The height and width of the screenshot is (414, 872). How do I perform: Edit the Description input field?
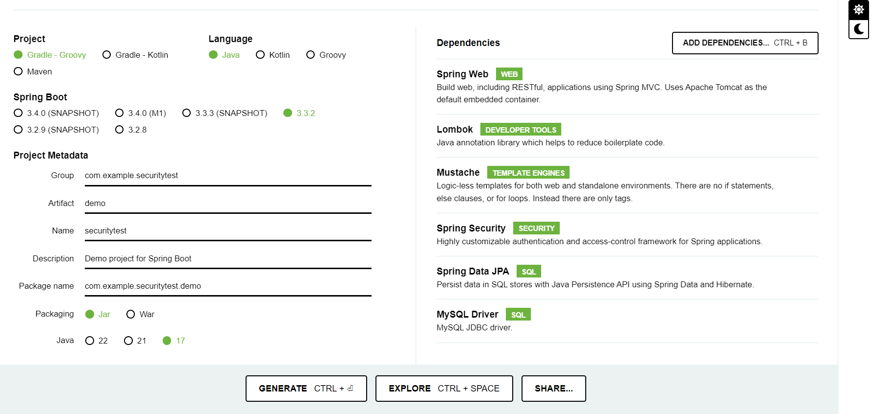tap(228, 258)
